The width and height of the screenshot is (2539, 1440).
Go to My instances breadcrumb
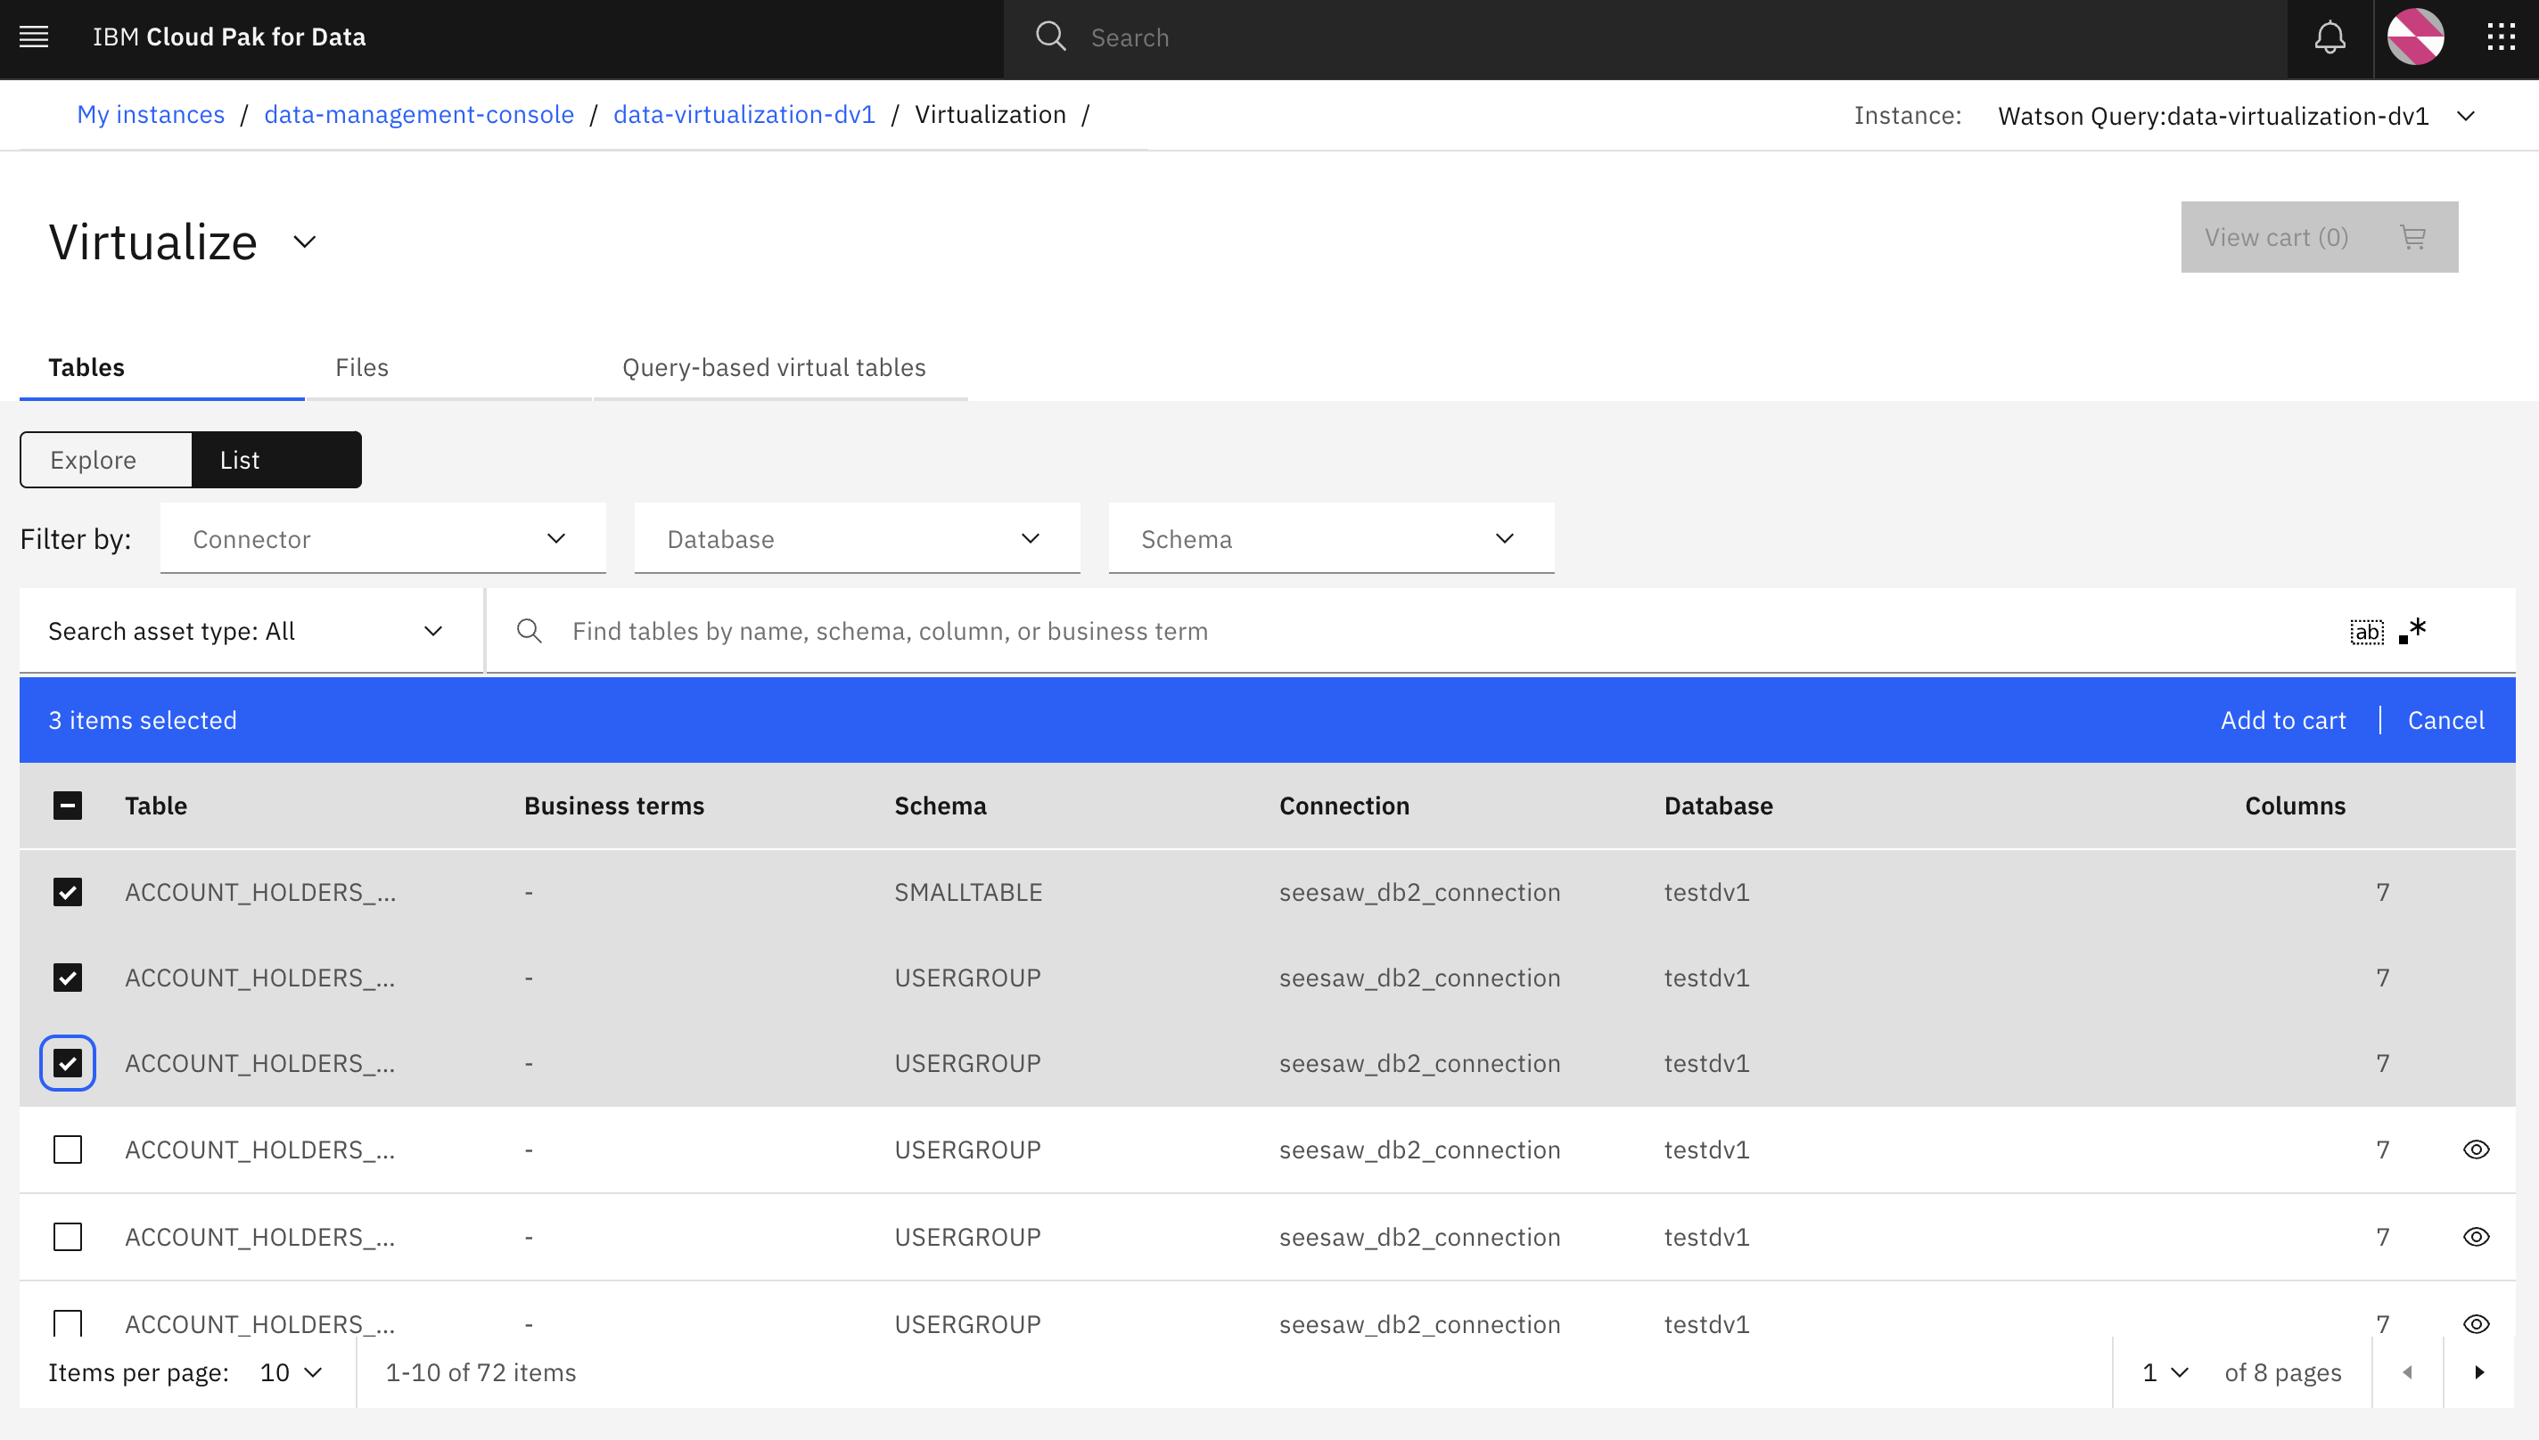coord(151,115)
